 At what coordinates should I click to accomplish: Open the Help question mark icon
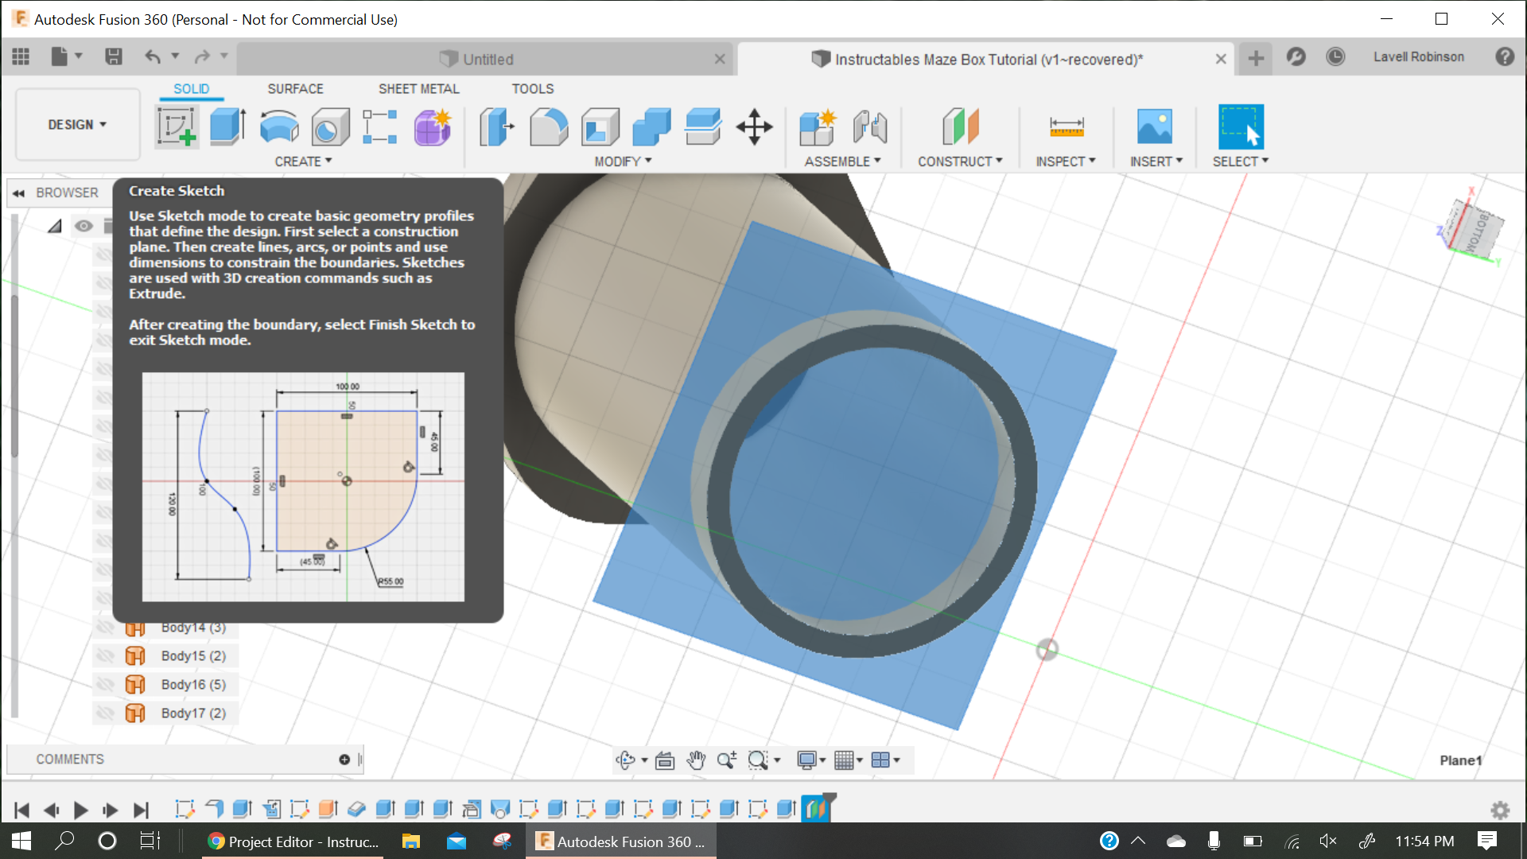tap(1505, 56)
